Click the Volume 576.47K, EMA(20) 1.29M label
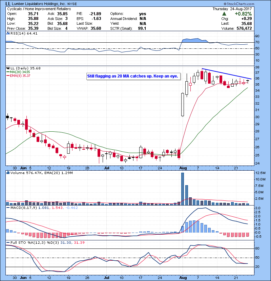 pos(42,173)
